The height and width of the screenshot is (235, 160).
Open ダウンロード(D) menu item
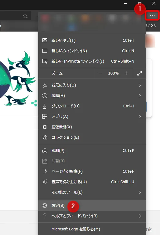point(92,106)
